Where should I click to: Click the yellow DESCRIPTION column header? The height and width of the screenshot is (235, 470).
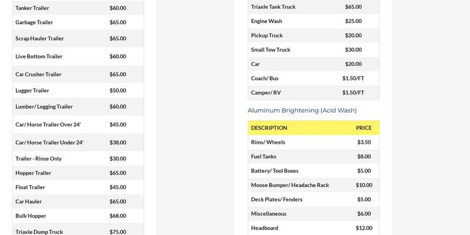point(269,127)
